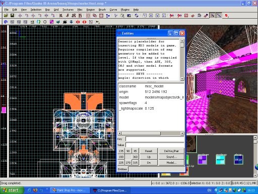The height and width of the screenshot is (194, 258).
Task: Click the y-axis rotate toolbar icon
Action: [x=40, y=16]
